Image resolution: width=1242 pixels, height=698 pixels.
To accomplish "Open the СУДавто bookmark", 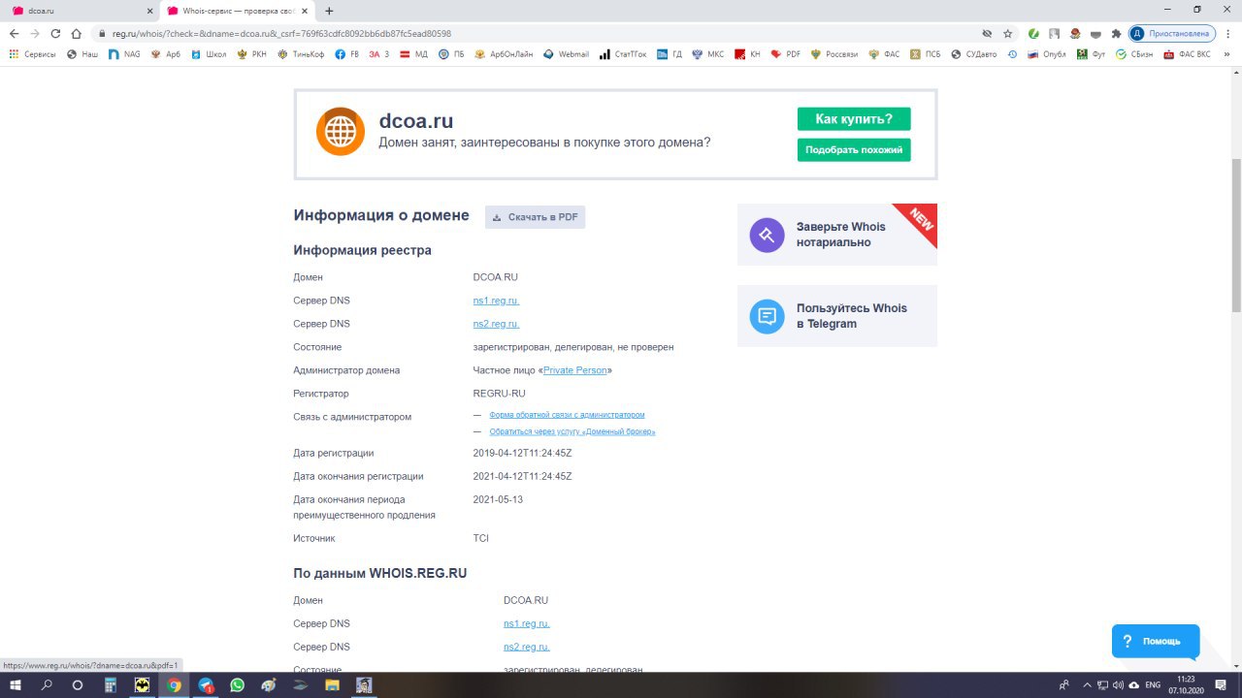I will click(973, 54).
